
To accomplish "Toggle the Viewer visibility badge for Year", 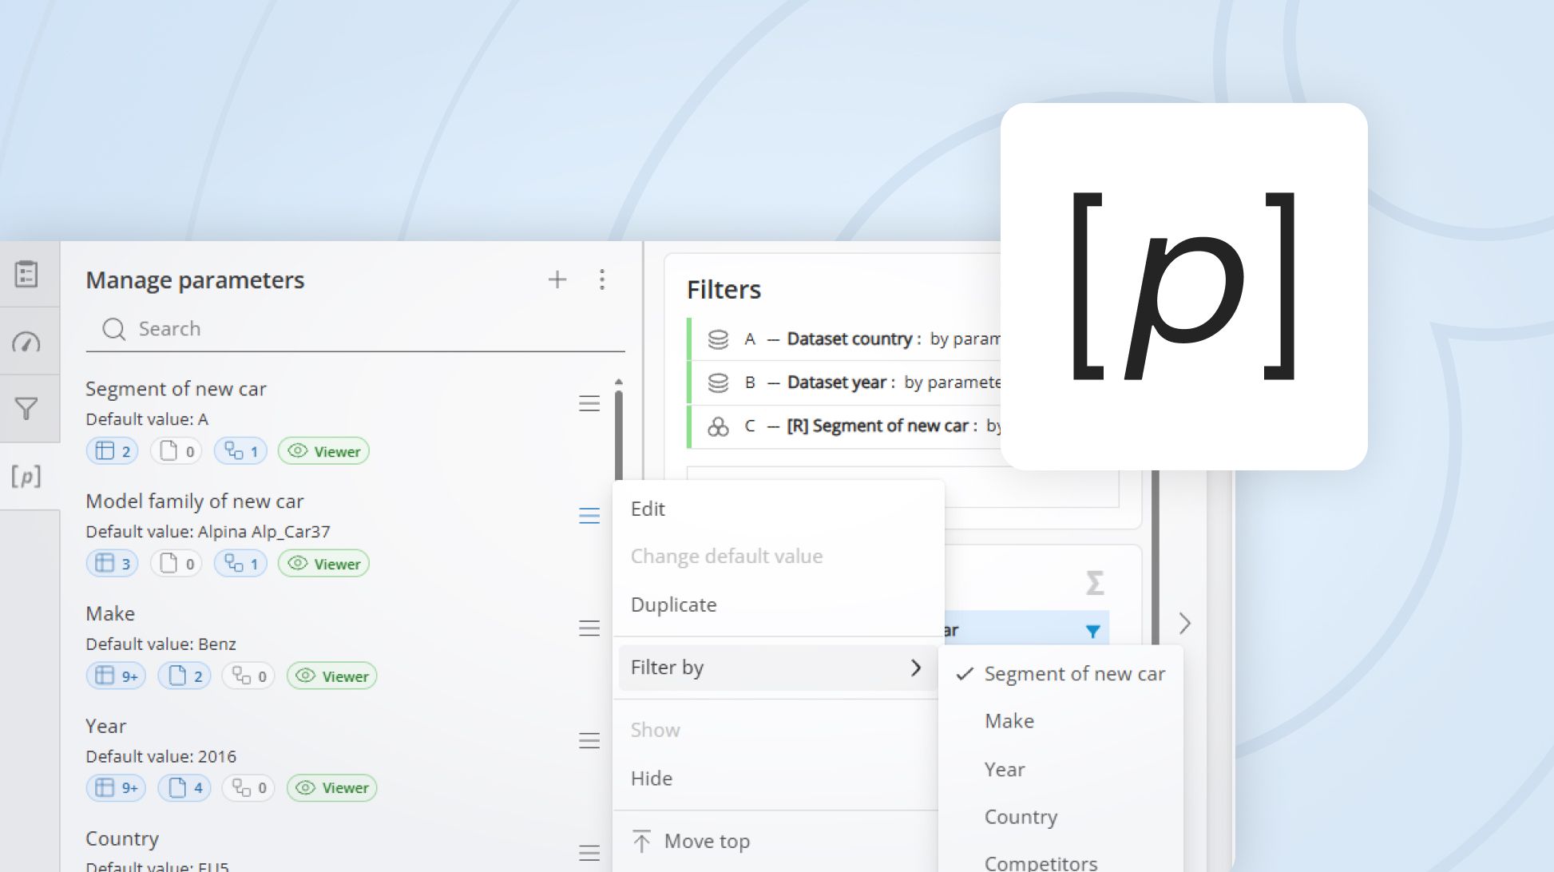I will [x=331, y=787].
